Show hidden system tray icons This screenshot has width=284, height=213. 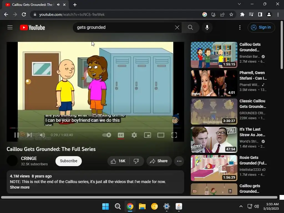tap(241, 206)
